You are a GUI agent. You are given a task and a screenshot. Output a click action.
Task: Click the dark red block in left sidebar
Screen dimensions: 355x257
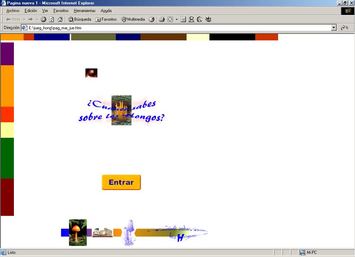[7, 197]
